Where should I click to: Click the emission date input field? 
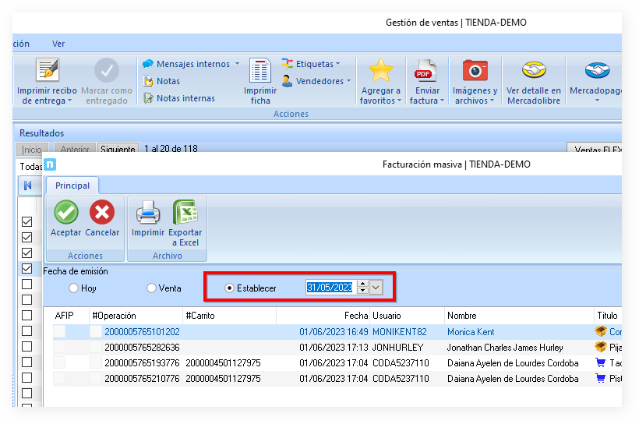tap(330, 288)
